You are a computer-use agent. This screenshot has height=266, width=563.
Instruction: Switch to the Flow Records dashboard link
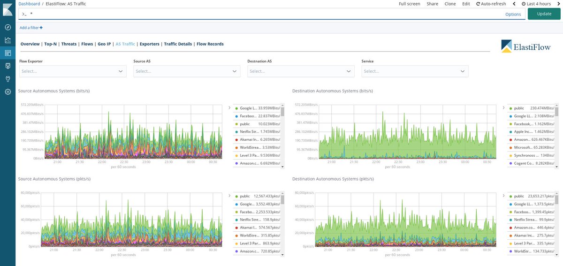pyautogui.click(x=210, y=44)
